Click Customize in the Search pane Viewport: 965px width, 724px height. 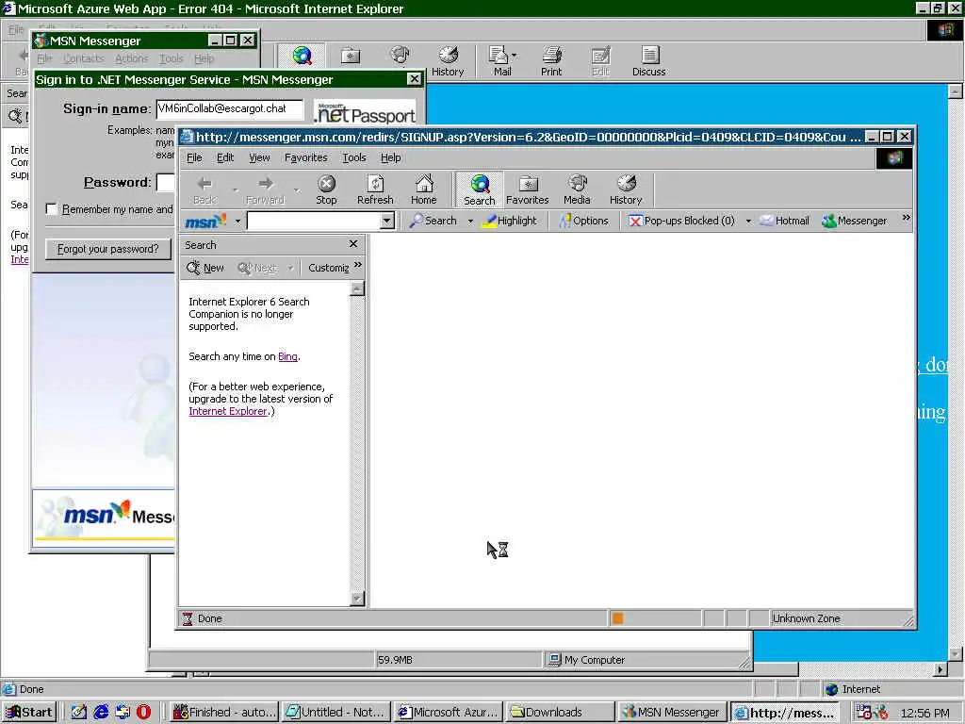click(x=329, y=268)
